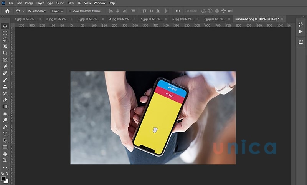Expand the Move tool preset picker arrow

pyautogui.click(x=23, y=11)
